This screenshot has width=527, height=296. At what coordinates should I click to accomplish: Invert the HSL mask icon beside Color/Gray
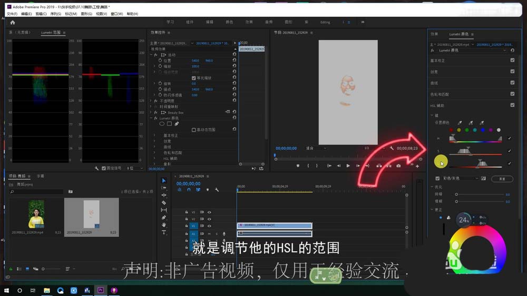[x=483, y=178]
